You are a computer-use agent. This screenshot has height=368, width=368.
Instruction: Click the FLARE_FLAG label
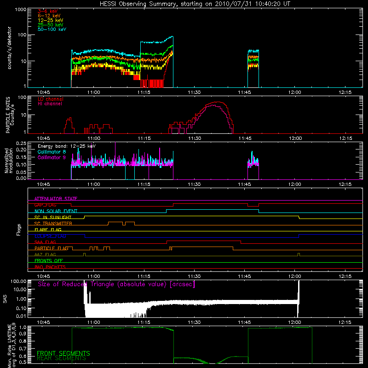(x=48, y=230)
